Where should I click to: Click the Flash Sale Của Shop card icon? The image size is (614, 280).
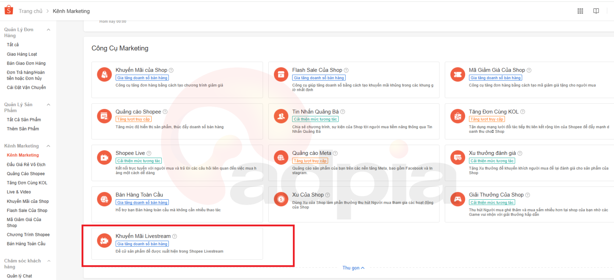[x=281, y=74]
